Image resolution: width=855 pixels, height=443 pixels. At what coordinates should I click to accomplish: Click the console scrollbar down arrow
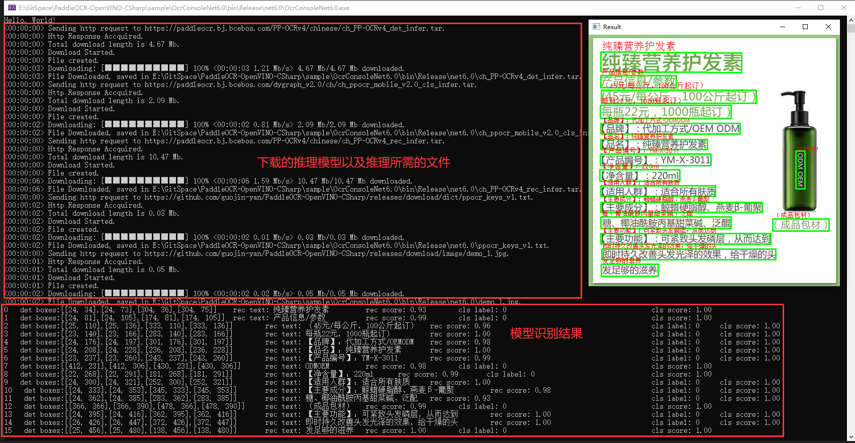coord(850,437)
